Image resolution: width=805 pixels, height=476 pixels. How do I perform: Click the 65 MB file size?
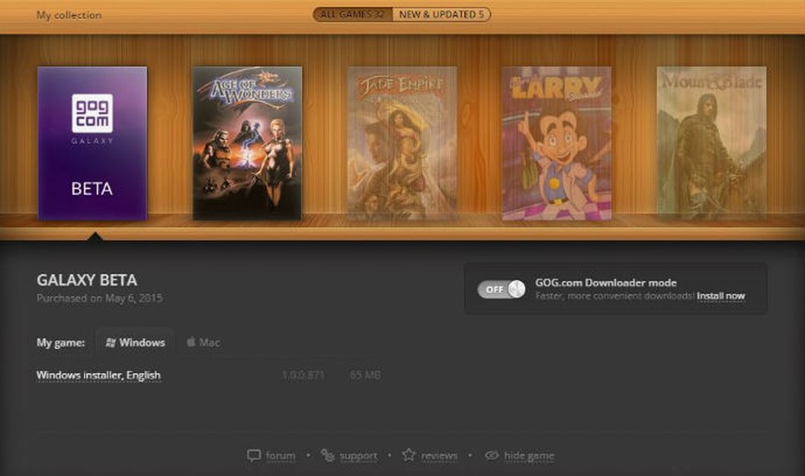coord(365,375)
